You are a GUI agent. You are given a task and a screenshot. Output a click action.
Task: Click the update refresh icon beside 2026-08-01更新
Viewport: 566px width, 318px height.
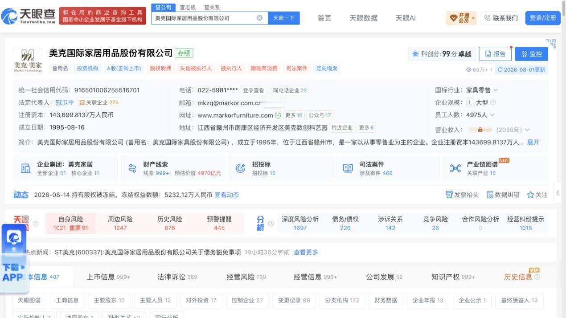[x=500, y=69]
